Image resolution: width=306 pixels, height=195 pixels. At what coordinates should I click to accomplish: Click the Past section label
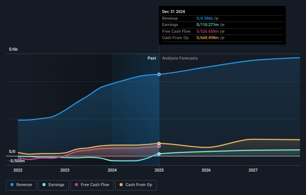pos(152,58)
